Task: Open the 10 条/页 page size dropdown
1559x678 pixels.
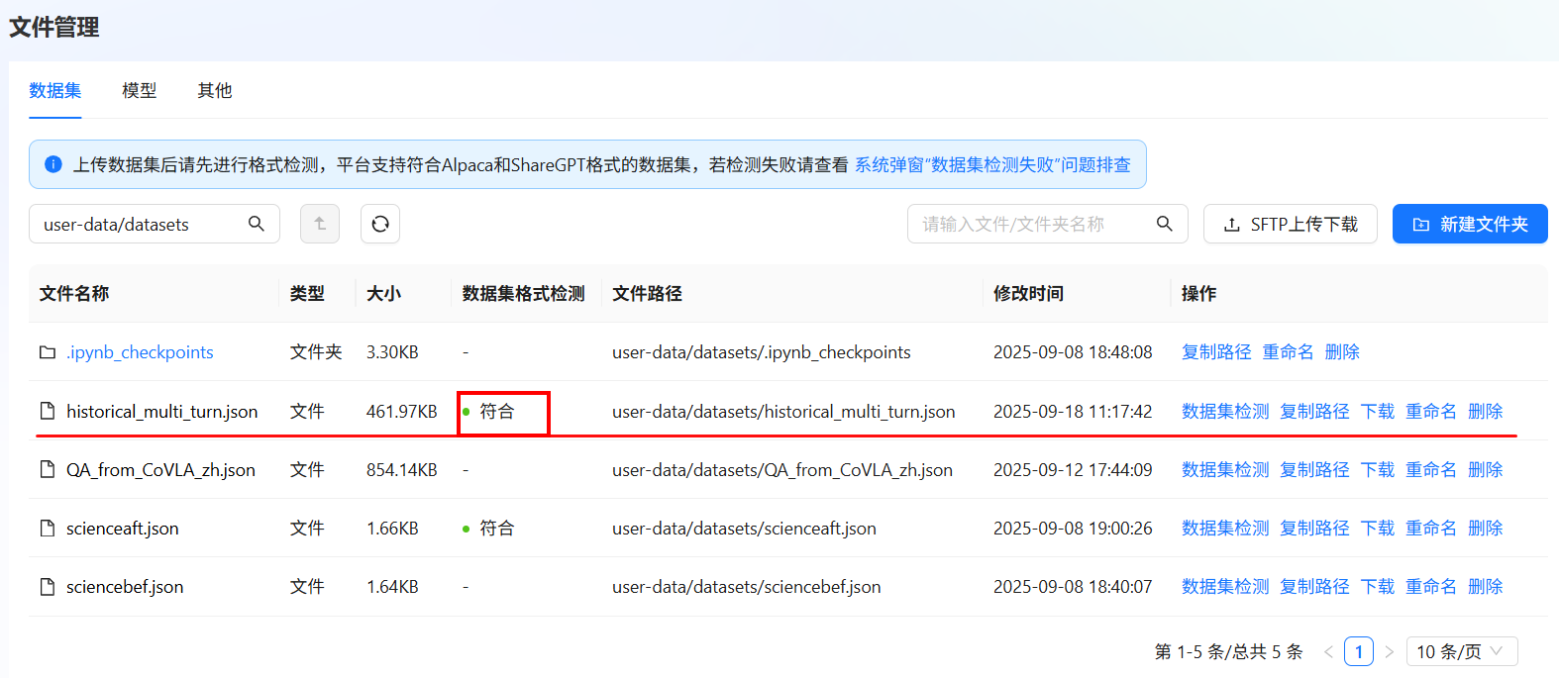Action: (x=1461, y=651)
